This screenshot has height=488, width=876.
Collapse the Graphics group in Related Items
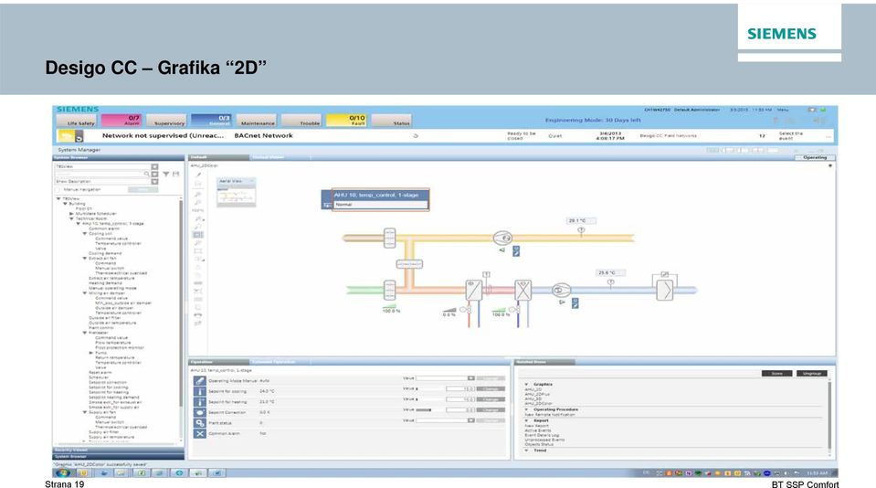[526, 385]
